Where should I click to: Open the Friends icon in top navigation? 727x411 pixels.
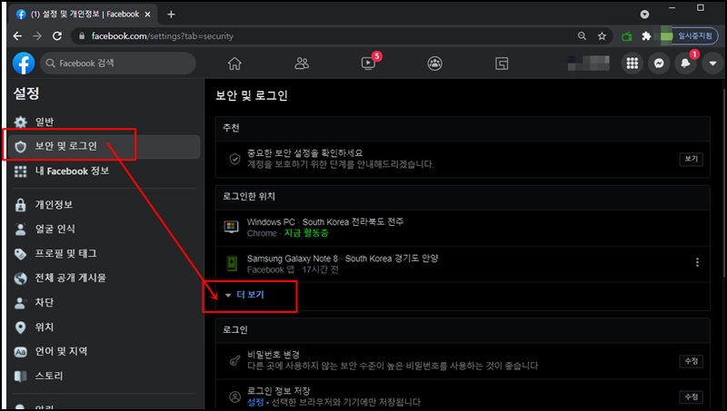(x=302, y=64)
